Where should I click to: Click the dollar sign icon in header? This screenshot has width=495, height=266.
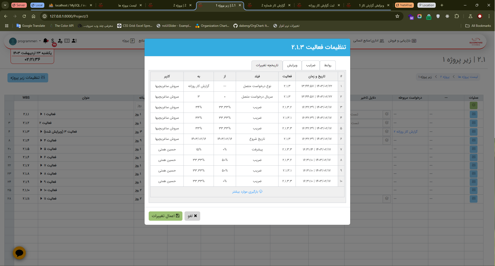[53, 41]
